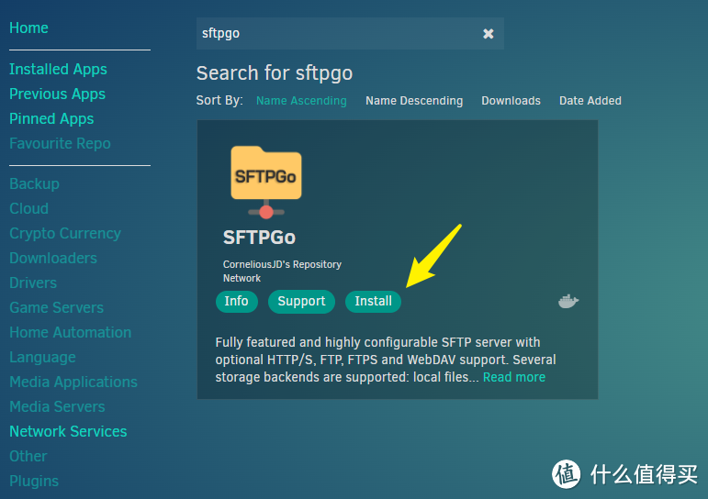Browse the Cloud category
This screenshot has width=708, height=499.
pyautogui.click(x=28, y=208)
